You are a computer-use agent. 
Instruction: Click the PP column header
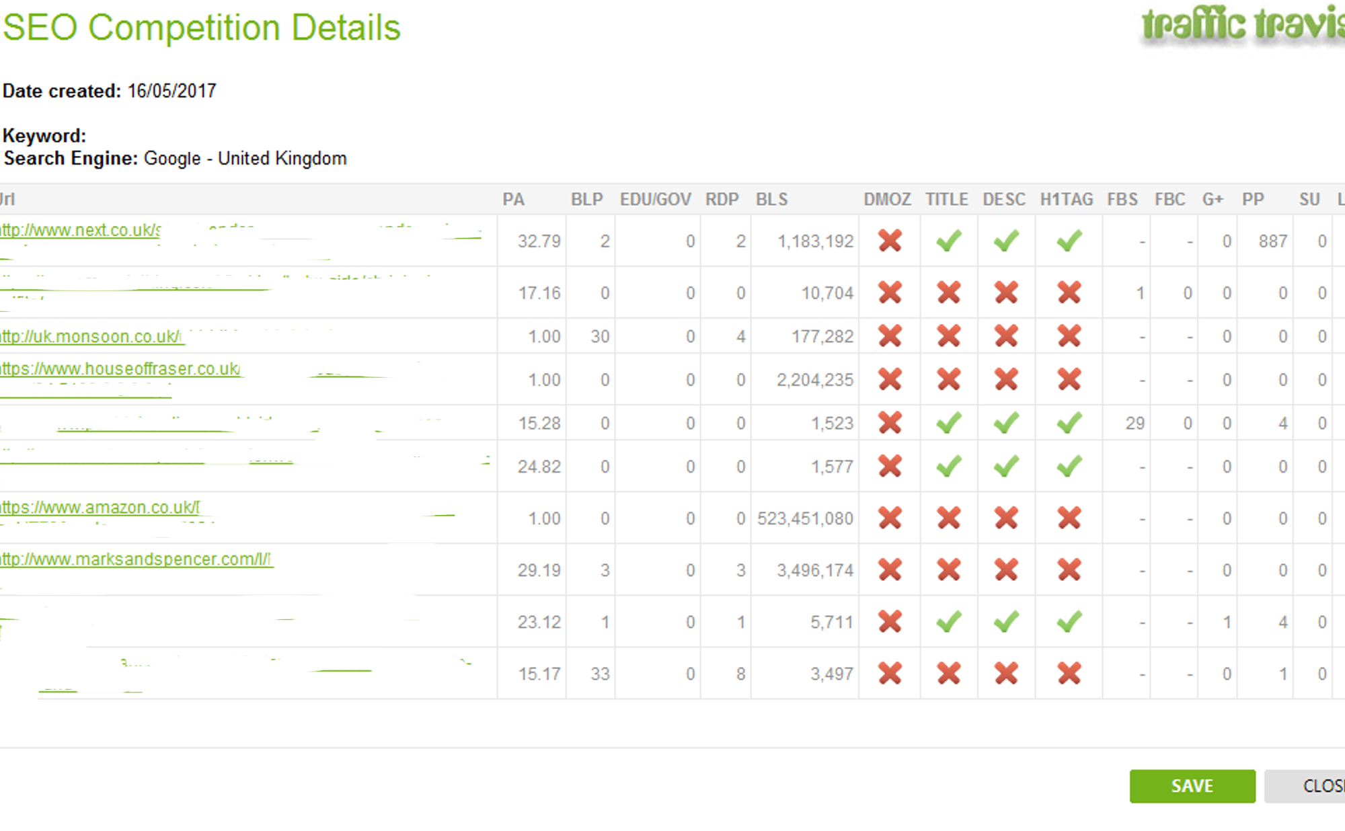point(1253,199)
